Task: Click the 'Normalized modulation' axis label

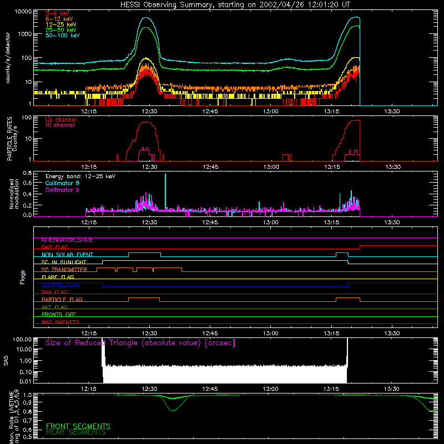Action: [x=14, y=194]
